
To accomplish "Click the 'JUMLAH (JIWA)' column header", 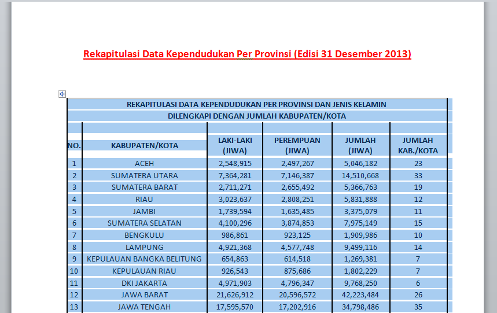I will point(360,145).
